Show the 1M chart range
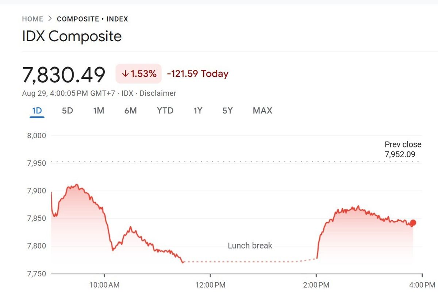The image size is (438, 292). [x=99, y=111]
